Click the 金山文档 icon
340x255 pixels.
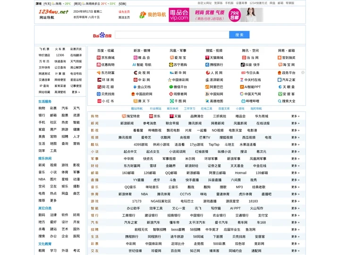click(135, 87)
